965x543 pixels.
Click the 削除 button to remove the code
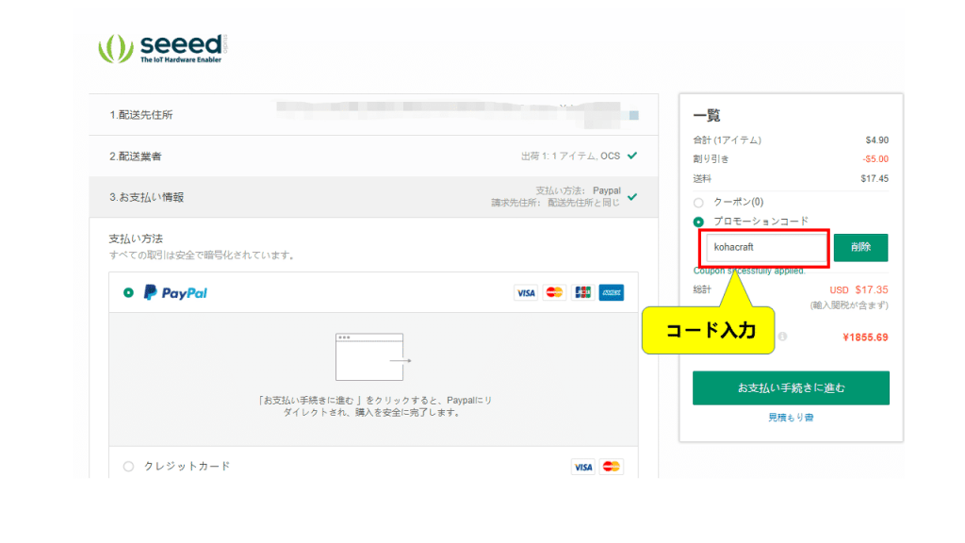tap(860, 247)
